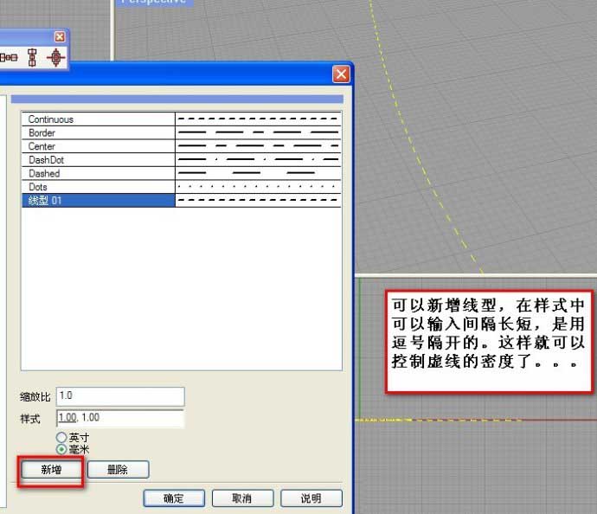The width and height of the screenshot is (597, 514).
Task: Select the Center linetype row
Action: point(181,146)
